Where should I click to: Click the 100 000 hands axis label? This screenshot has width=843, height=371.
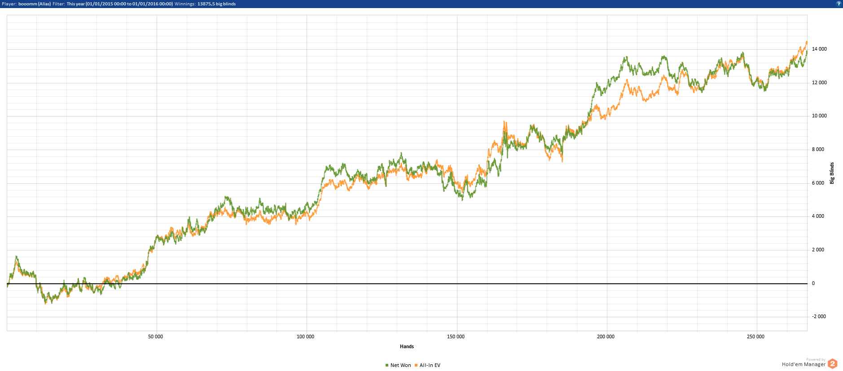coord(306,336)
